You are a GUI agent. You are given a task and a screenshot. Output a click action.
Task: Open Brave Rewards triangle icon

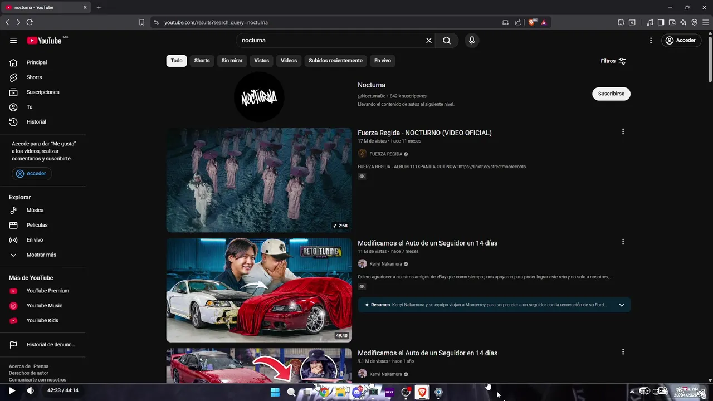544,22
